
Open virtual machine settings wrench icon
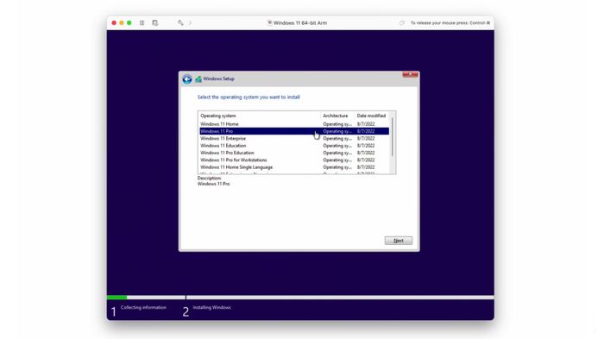tap(180, 23)
